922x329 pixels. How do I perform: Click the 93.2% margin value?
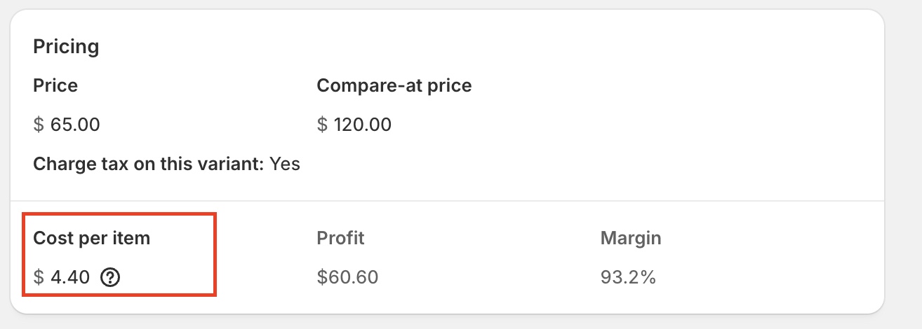[628, 278]
